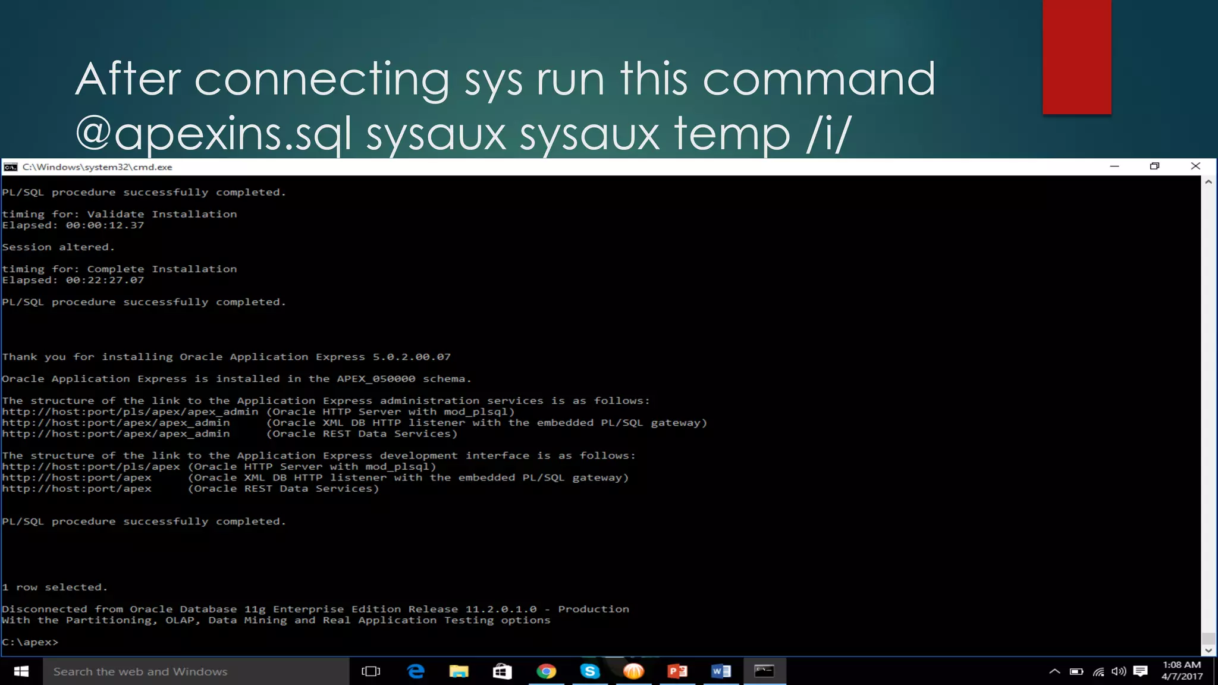Click the cmd.exe window title bar icon
The image size is (1218, 685).
tap(11, 167)
